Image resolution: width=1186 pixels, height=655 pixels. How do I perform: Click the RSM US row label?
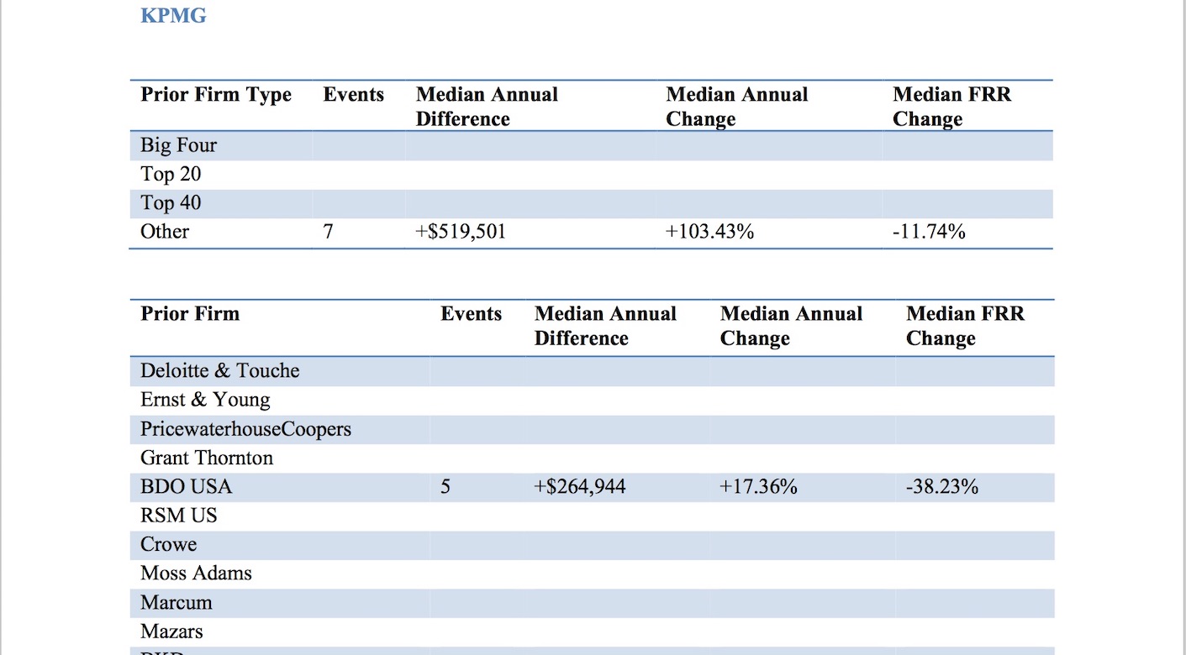pyautogui.click(x=178, y=516)
